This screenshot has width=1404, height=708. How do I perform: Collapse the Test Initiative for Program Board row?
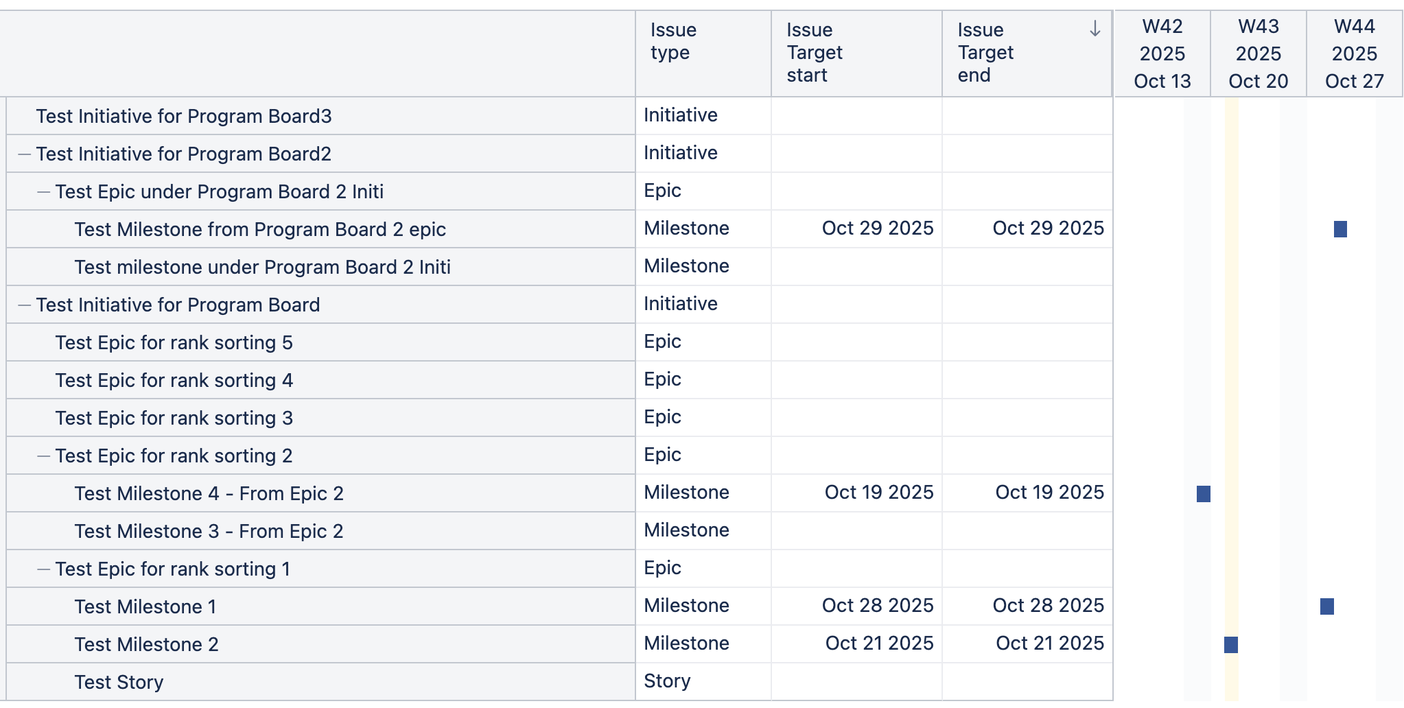coord(25,305)
